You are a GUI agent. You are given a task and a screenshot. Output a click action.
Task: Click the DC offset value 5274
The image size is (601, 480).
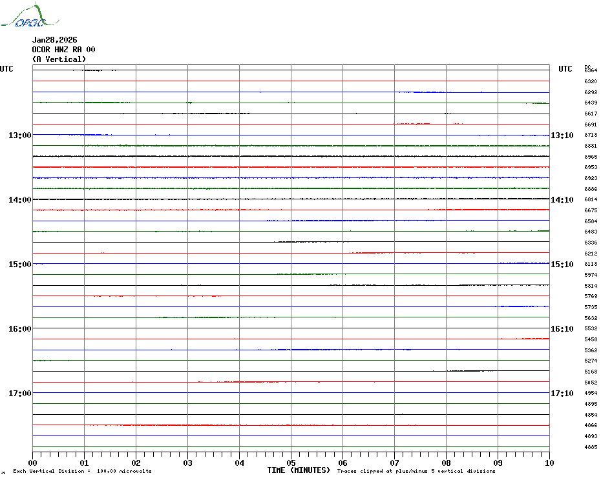(591, 361)
